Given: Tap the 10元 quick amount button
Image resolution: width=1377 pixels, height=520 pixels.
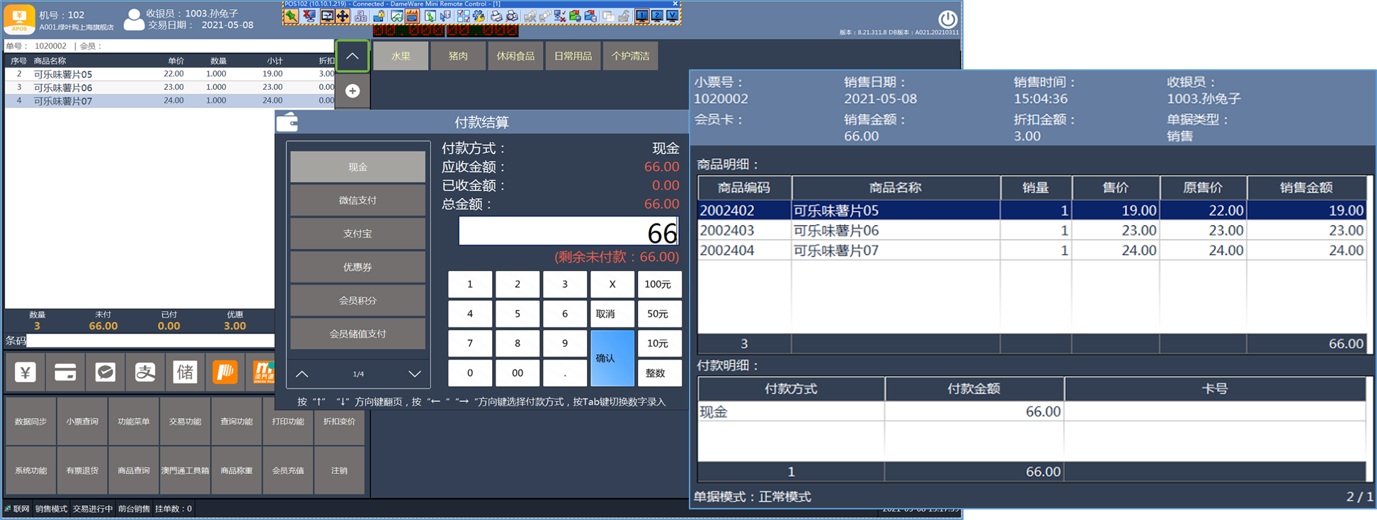Looking at the screenshot, I should point(659,343).
